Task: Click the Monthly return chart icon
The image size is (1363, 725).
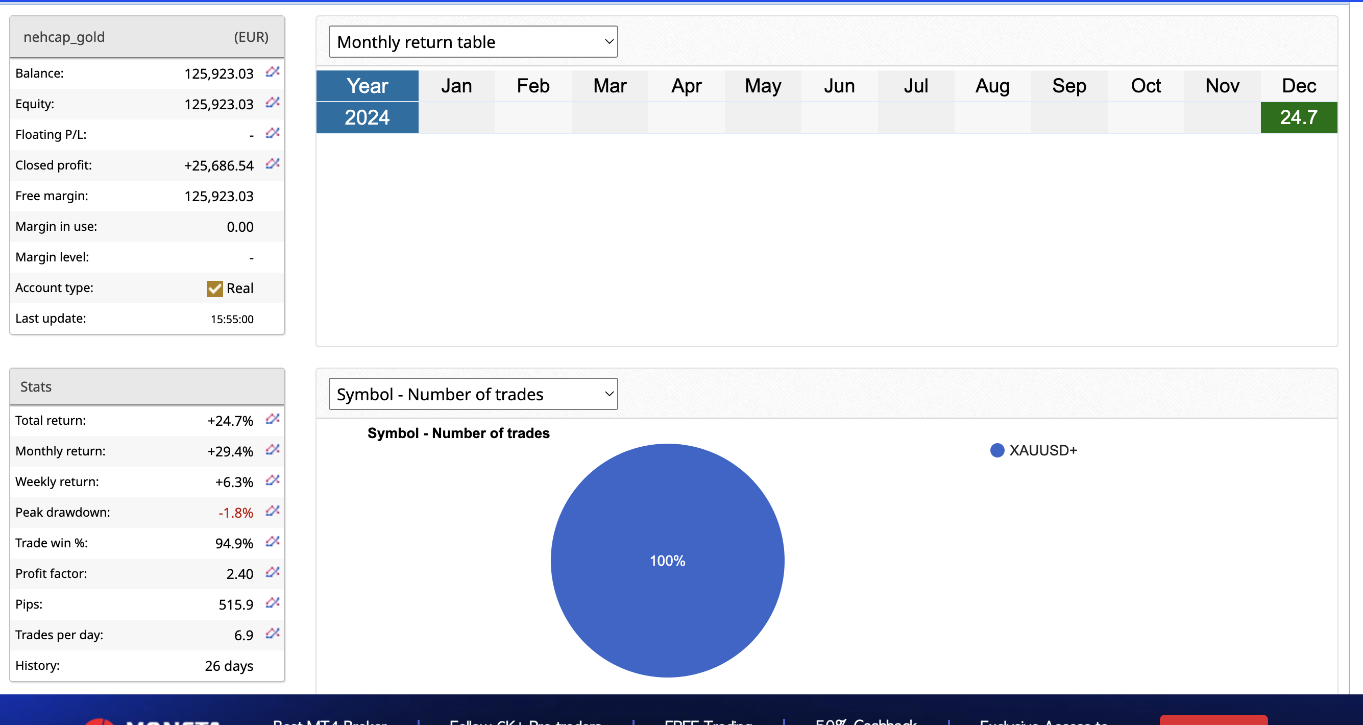Action: pos(273,450)
